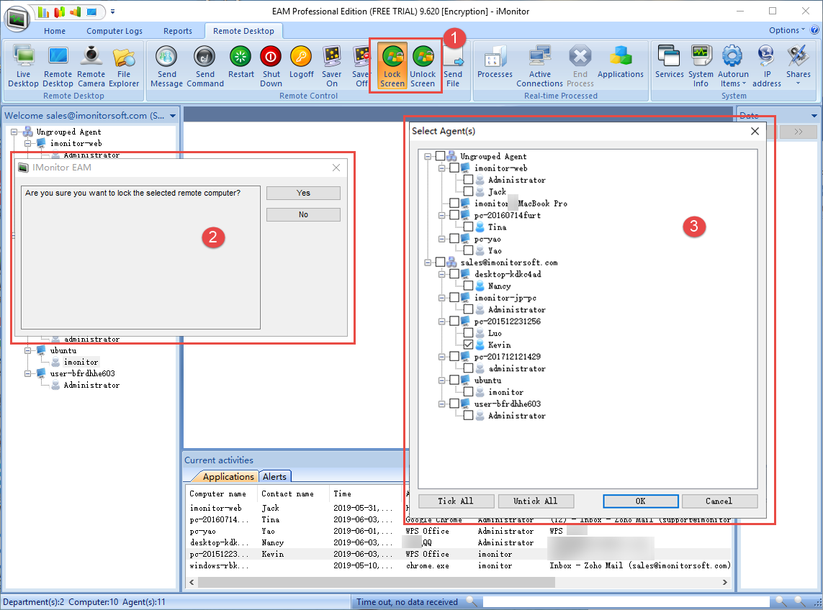Collapse desktop-kdkc4ad node in dialog
This screenshot has height=610, width=823.
click(x=442, y=274)
